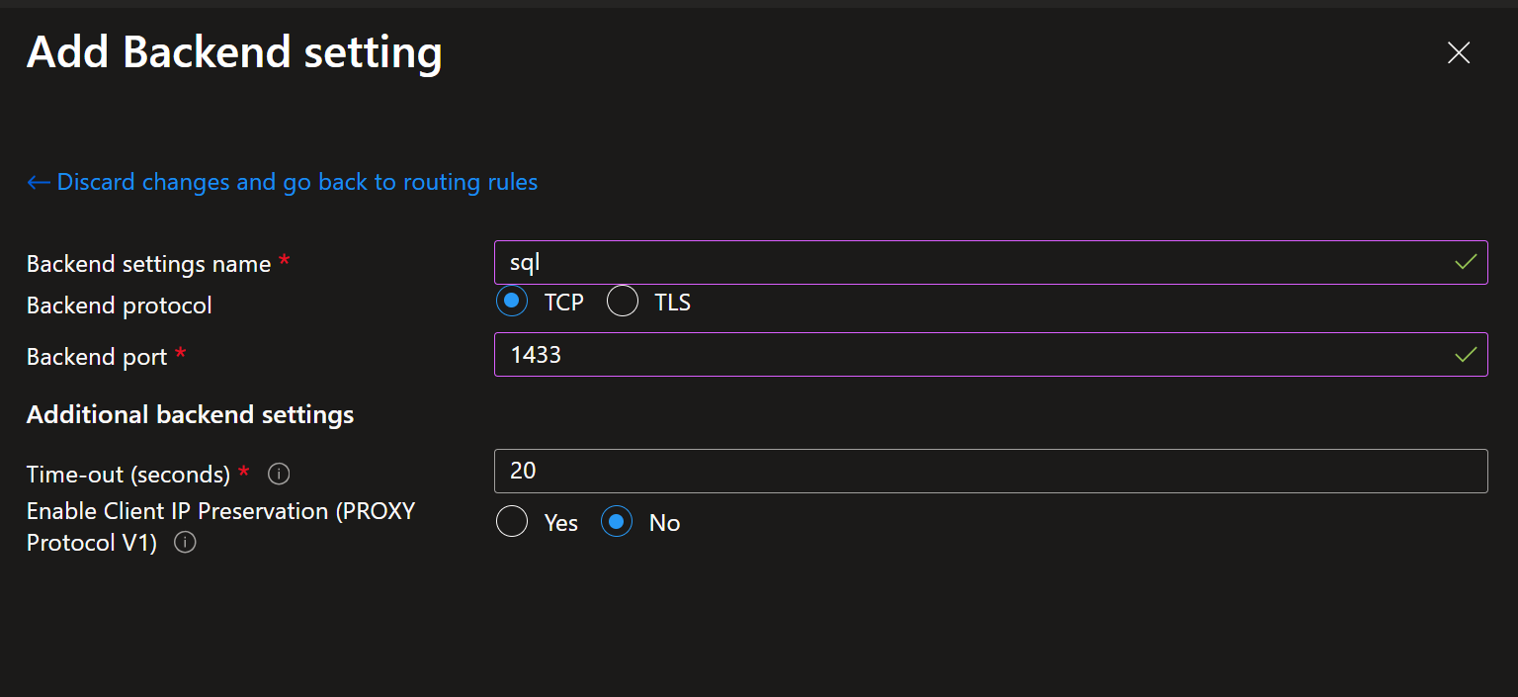Click the required asterisk beside Time-out seconds
1518x697 pixels.
[243, 469]
